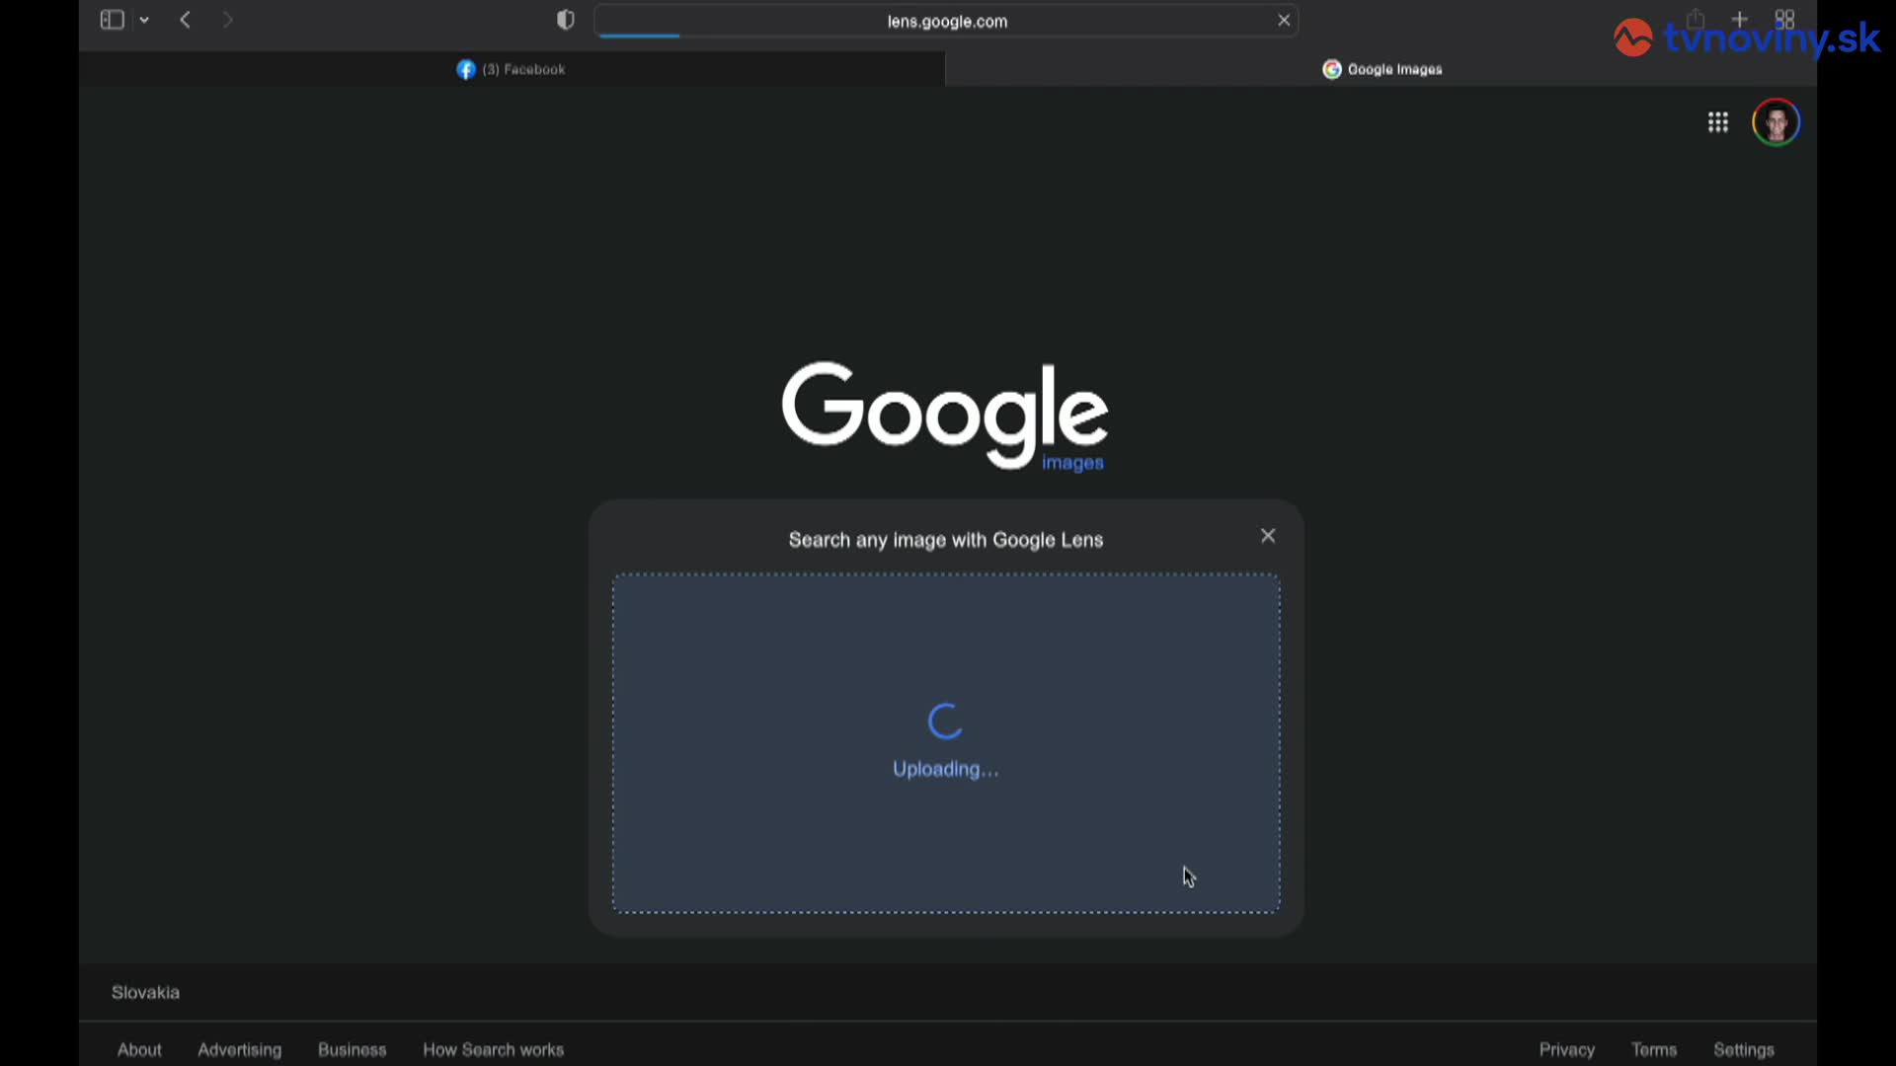
Task: Open the Google account profile picture
Action: pyautogui.click(x=1777, y=122)
